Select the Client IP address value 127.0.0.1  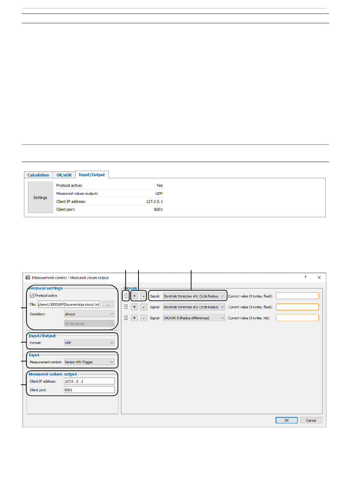[154, 202]
